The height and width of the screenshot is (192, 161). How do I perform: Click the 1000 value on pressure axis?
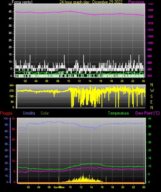[x=150, y=43]
